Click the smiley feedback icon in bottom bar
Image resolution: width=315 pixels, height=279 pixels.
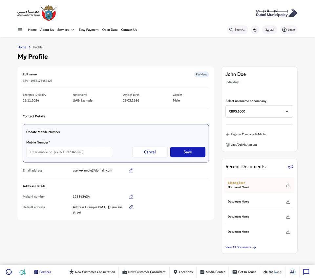click(9, 272)
